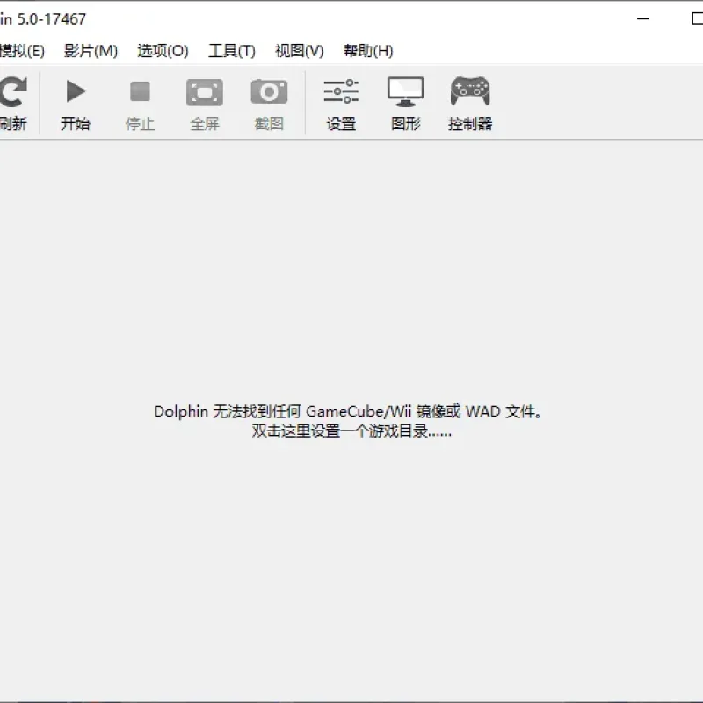Click the 双击这里设置一个游戏目录 message text
Viewport: 703px width, 703px height.
[351, 431]
